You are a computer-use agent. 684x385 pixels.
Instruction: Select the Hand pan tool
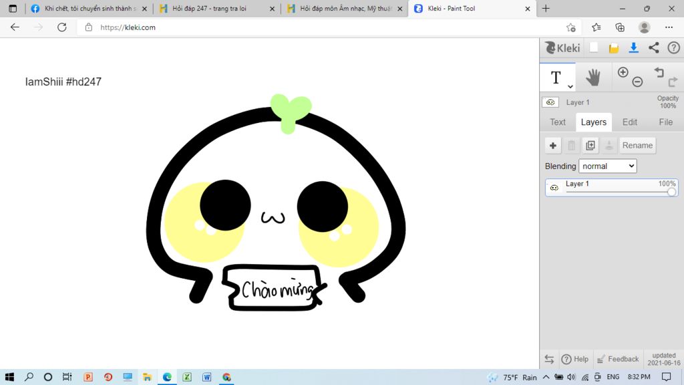click(x=593, y=78)
